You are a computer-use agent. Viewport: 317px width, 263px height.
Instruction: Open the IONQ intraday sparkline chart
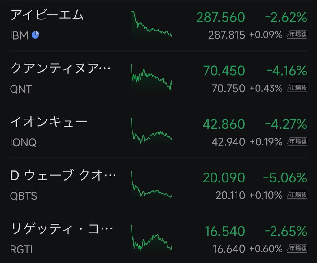[x=151, y=131]
